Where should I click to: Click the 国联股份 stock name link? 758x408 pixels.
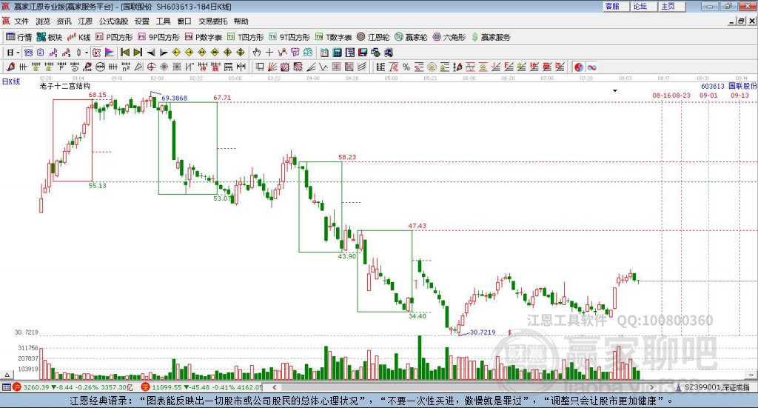(742, 86)
